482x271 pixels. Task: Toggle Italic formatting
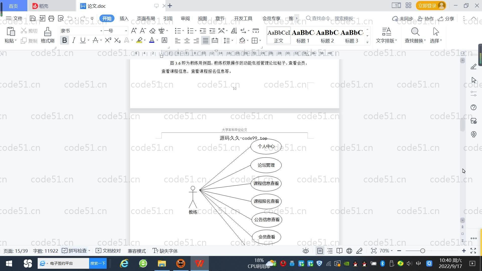point(74,40)
